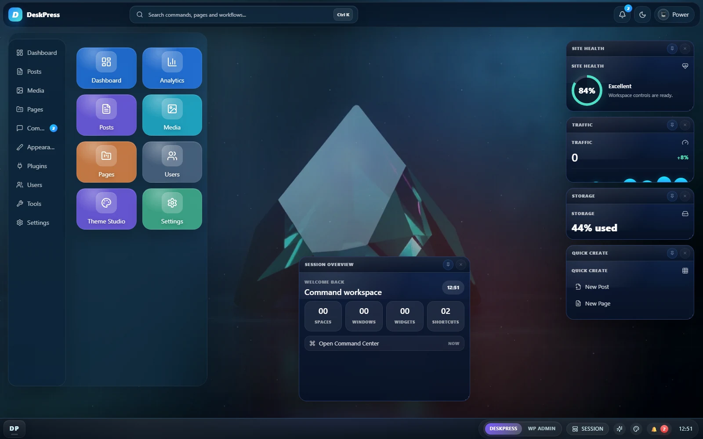Open Appearance in the sidebar menu
Image resolution: width=703 pixels, height=439 pixels.
pos(37,147)
